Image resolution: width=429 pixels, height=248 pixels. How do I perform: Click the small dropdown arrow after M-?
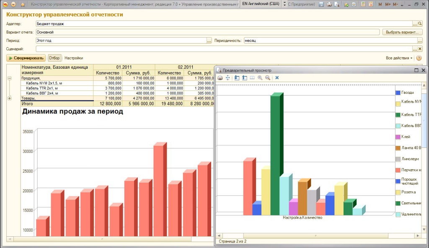[402, 5]
